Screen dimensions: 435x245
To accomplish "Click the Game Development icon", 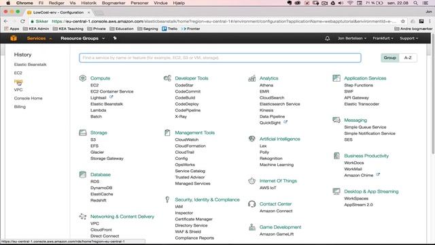I will (x=252, y=227).
